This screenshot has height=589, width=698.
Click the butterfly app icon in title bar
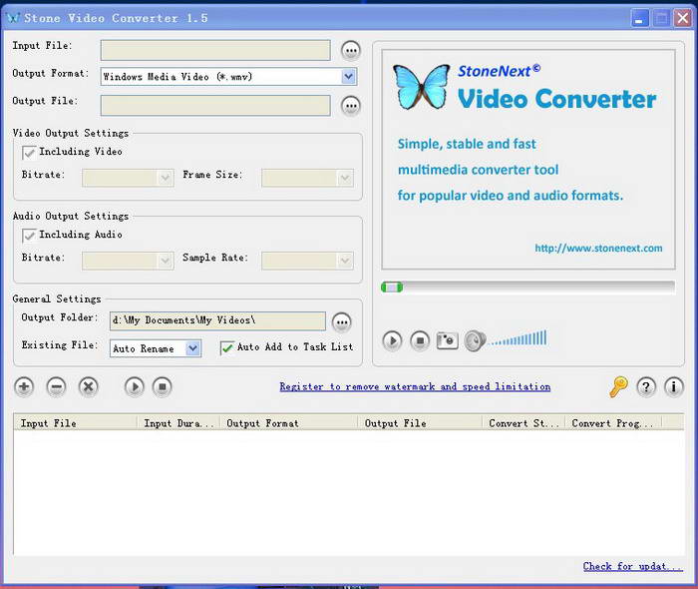[x=13, y=18]
